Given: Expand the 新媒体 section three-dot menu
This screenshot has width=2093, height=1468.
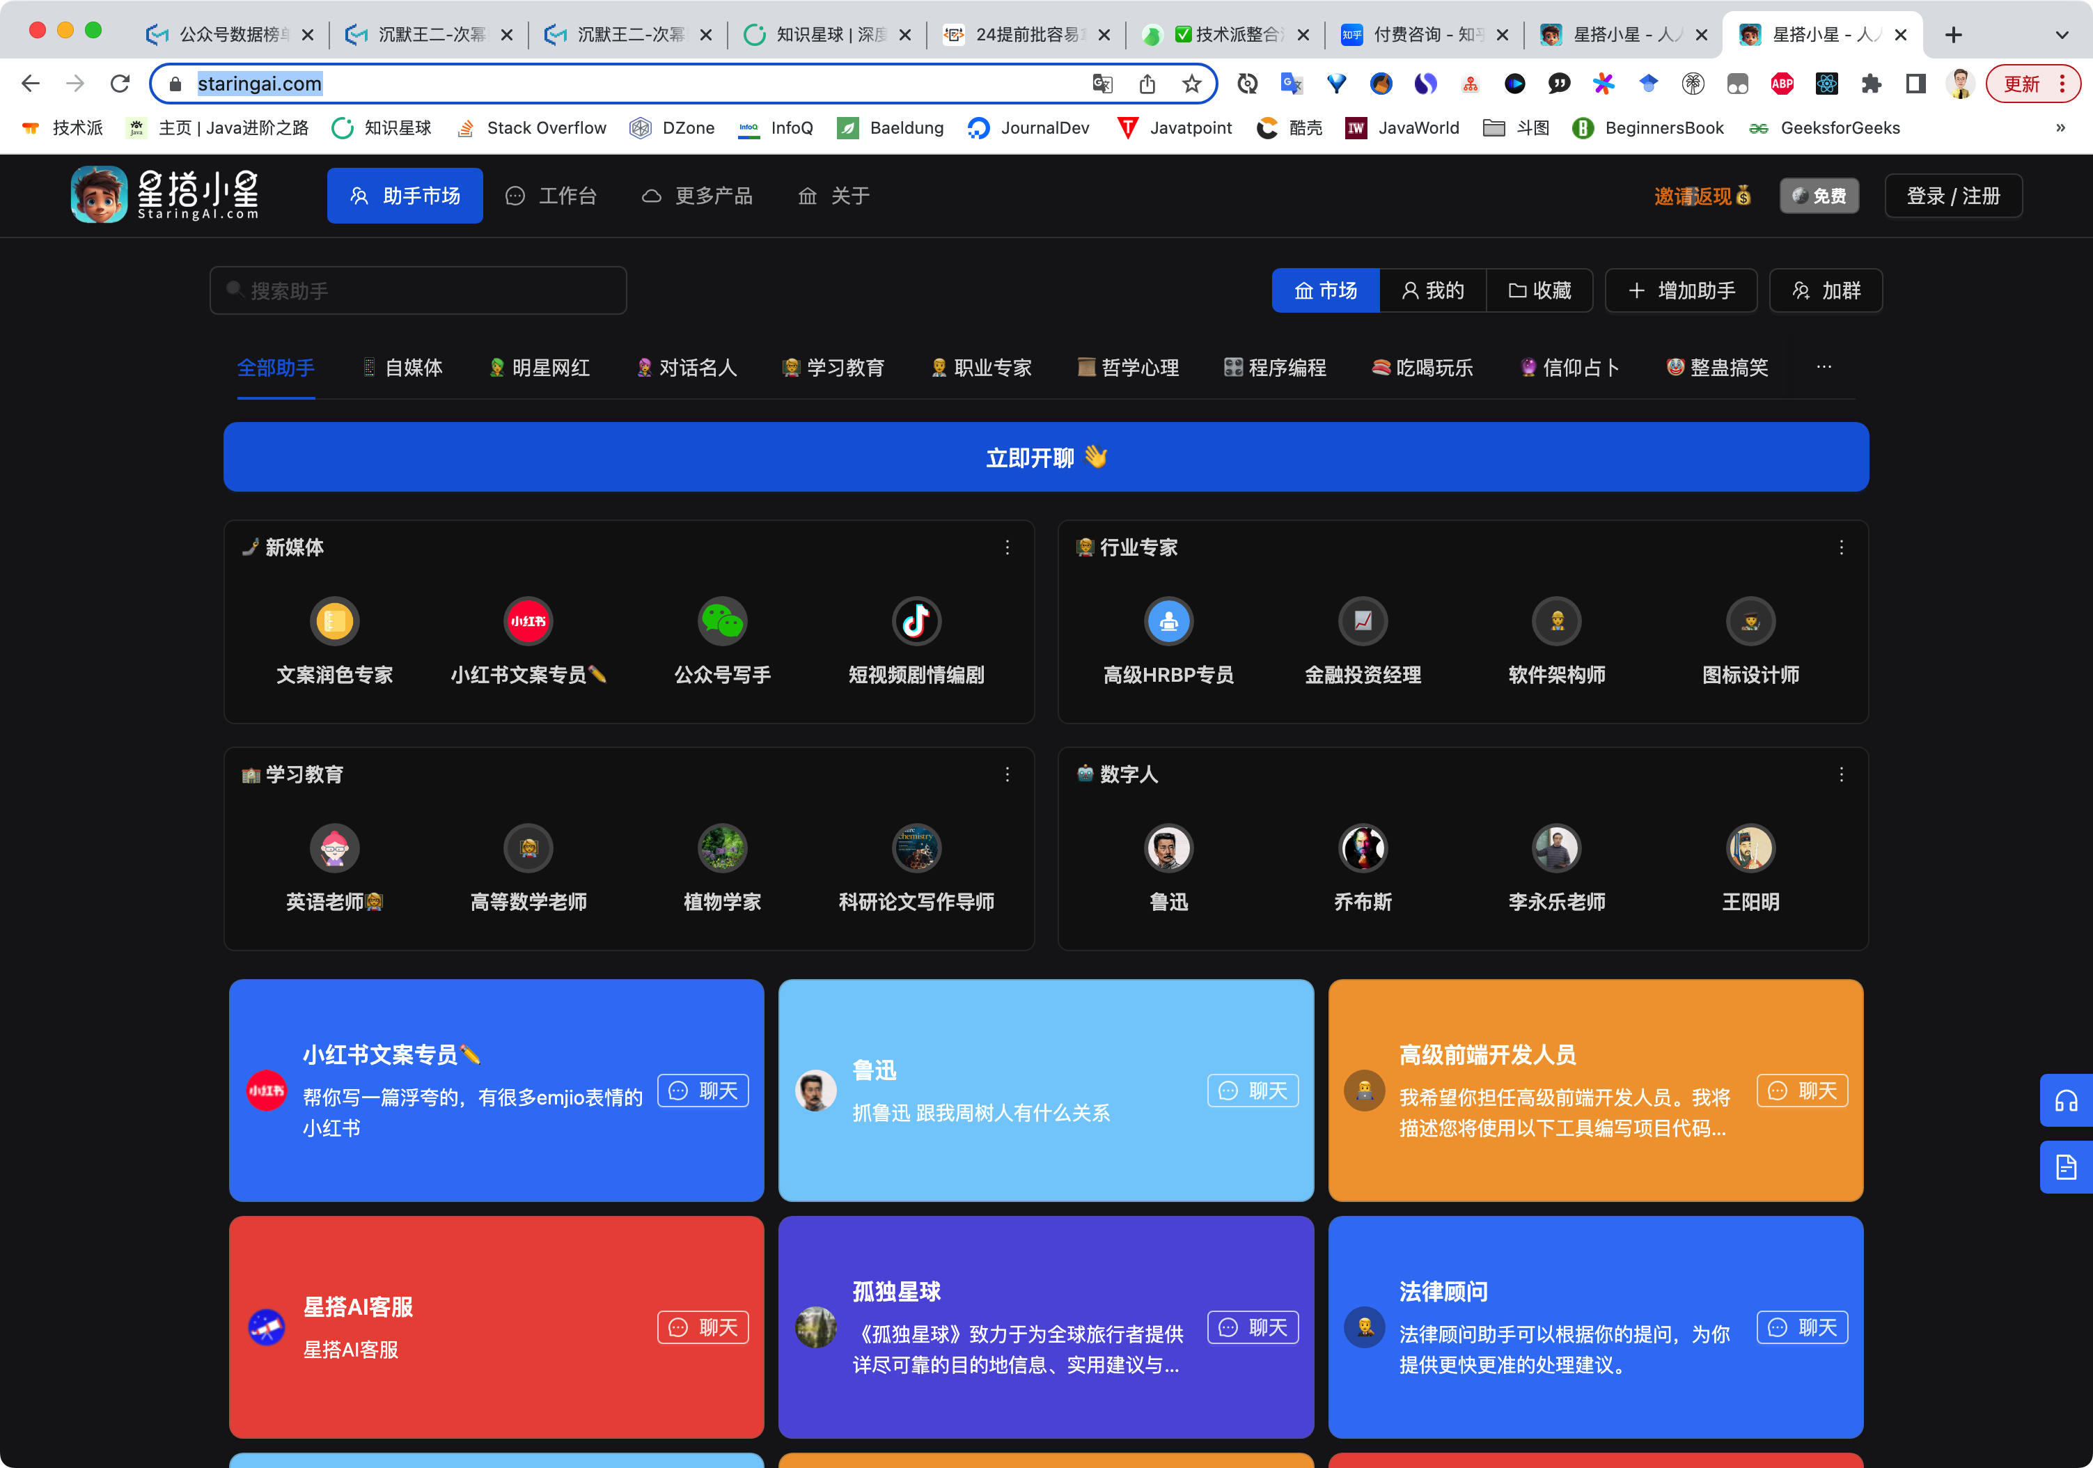Looking at the screenshot, I should click(1008, 548).
